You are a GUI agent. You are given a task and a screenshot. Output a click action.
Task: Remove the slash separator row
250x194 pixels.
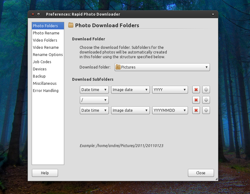coord(196,100)
